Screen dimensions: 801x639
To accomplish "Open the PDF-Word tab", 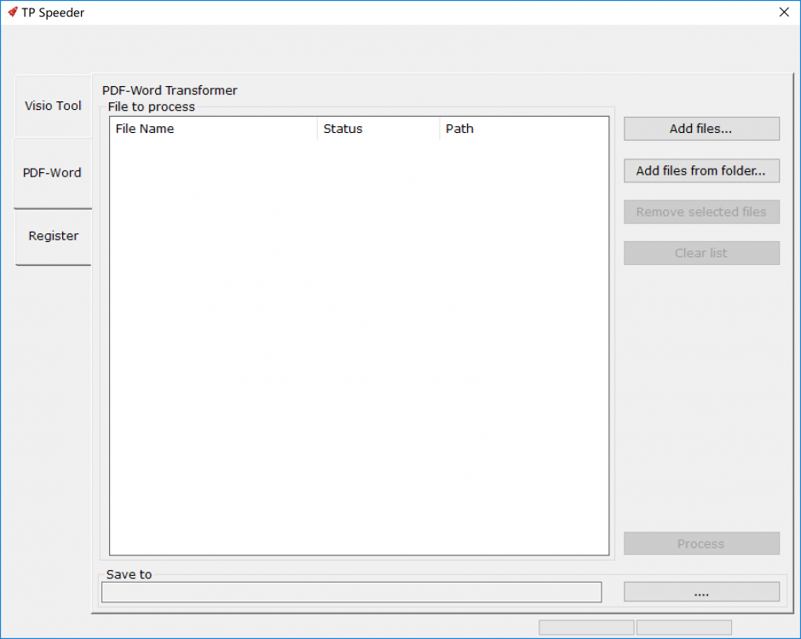I will pos(53,172).
